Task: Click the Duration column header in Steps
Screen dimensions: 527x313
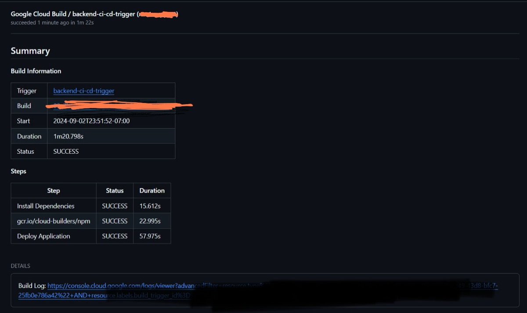Action: pos(152,191)
